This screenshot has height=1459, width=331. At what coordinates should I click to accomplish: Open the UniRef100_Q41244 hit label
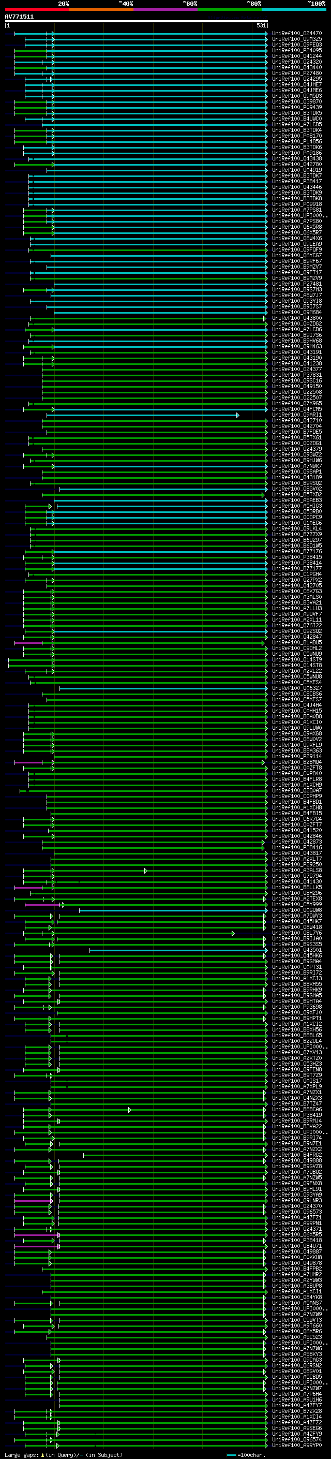(x=297, y=56)
